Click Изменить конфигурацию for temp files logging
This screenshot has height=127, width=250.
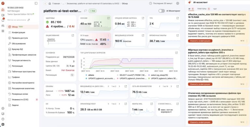coord(200,122)
